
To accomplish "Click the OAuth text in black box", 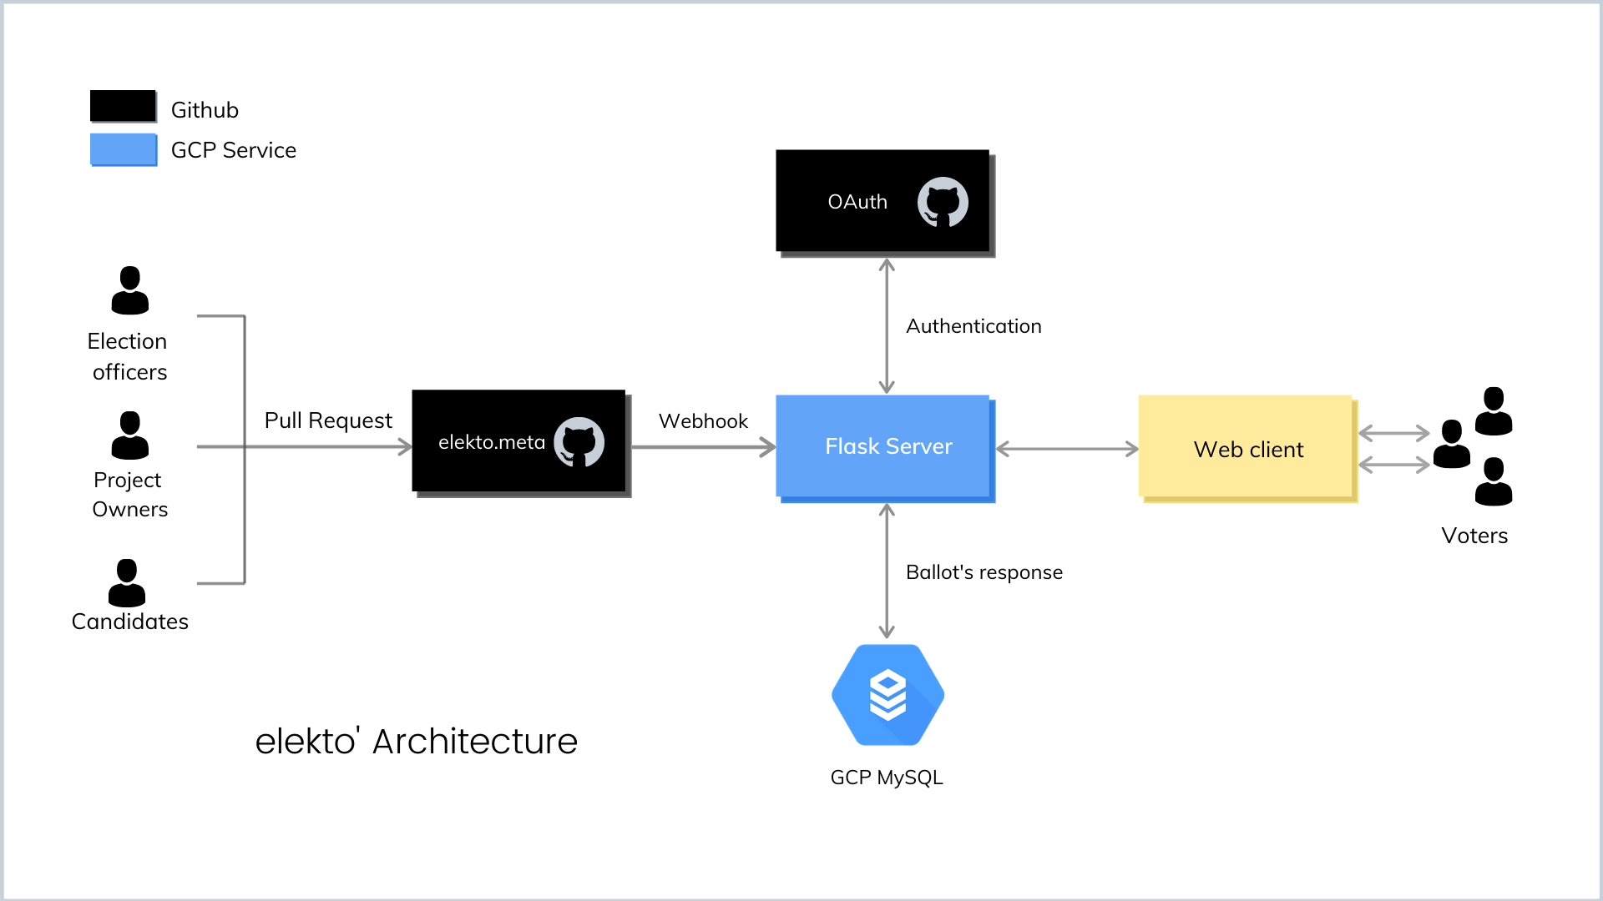I will 857,202.
